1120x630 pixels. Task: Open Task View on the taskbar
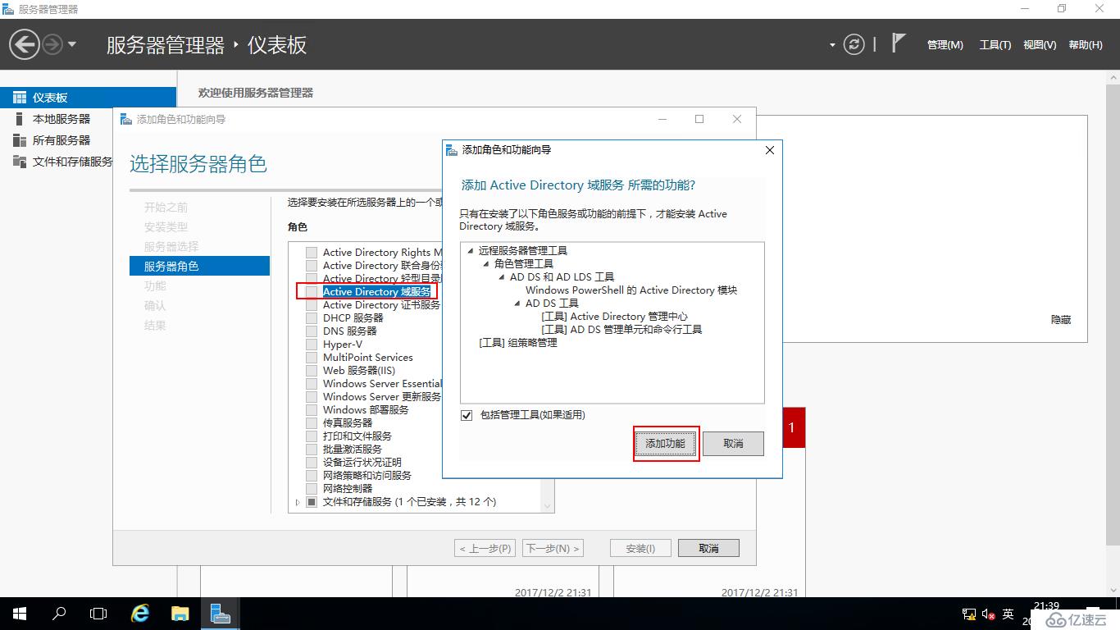point(98,614)
